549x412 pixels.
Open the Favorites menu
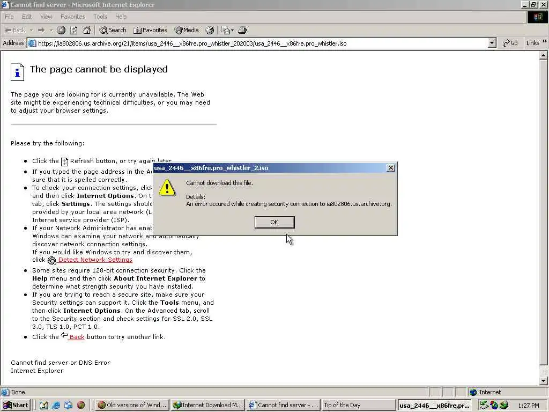(x=72, y=17)
